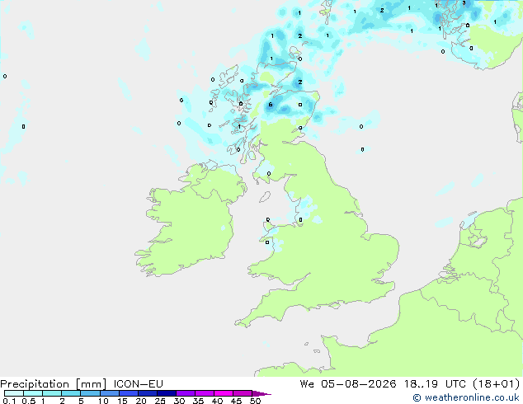Click the '[mm]' unit label

pos(92,384)
